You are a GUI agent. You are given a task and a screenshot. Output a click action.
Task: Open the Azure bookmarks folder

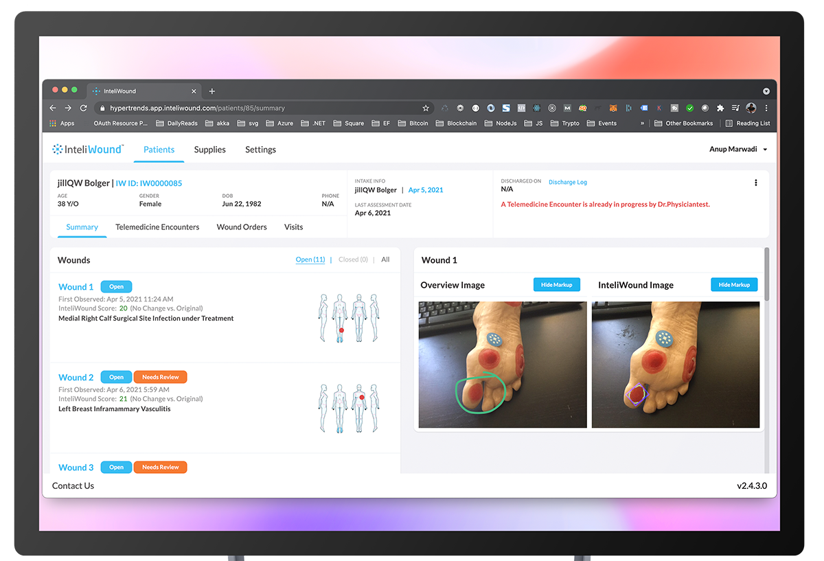(279, 124)
